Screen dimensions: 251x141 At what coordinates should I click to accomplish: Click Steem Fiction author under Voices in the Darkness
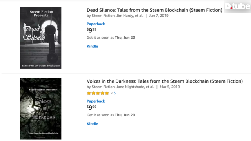(103, 87)
